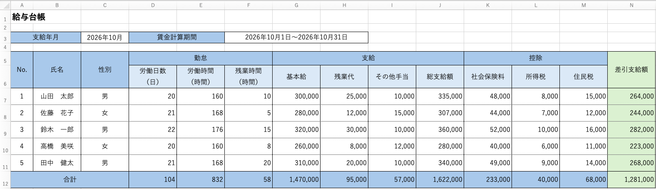This screenshot has height=189, width=656.
Task: Click 鈴木 一郎's total pay 360,000
Action: pyautogui.click(x=440, y=130)
